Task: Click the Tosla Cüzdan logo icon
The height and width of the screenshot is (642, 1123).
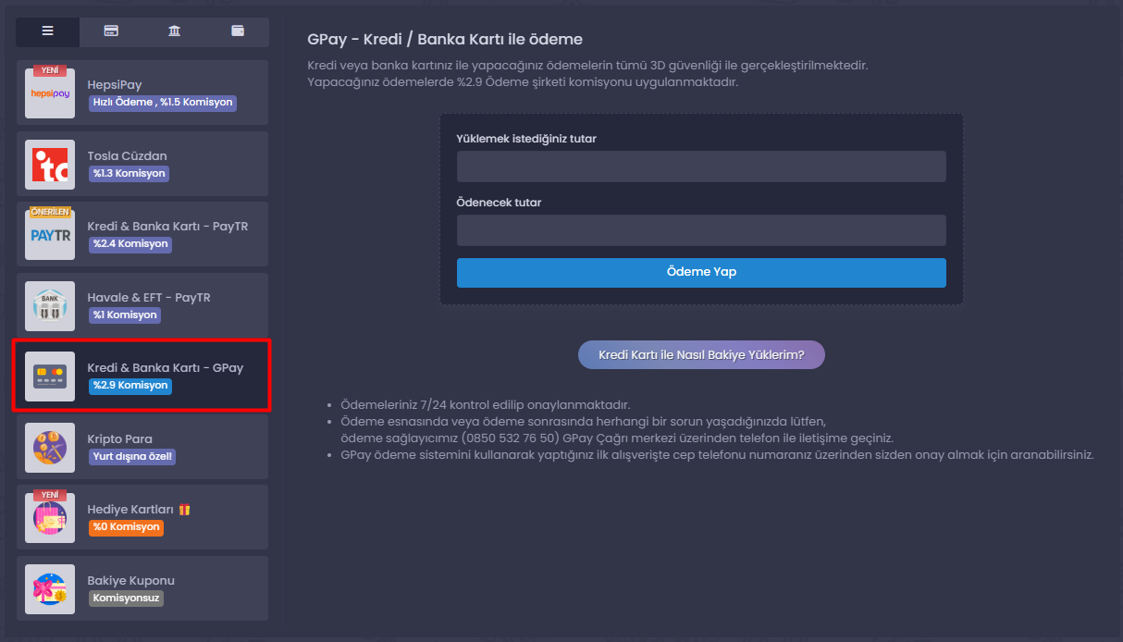Action: pyautogui.click(x=50, y=164)
